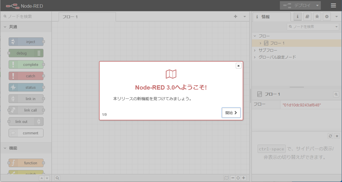Open the hamburger main menu
The width and height of the screenshot is (342, 182).
333,5
